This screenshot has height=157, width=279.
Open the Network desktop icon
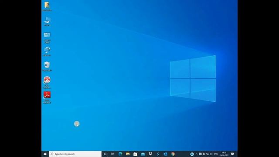pos(47,51)
